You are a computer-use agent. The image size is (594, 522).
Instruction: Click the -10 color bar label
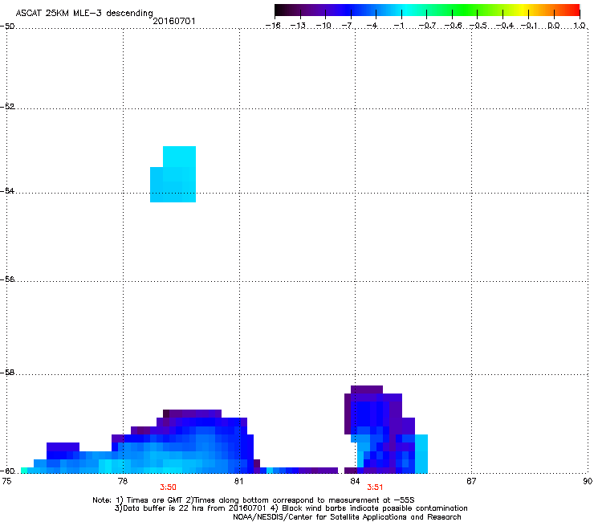point(323,26)
